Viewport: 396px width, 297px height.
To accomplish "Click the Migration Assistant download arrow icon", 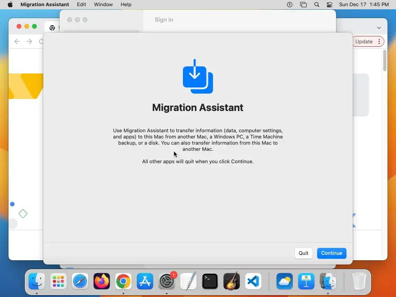I will coord(198,76).
